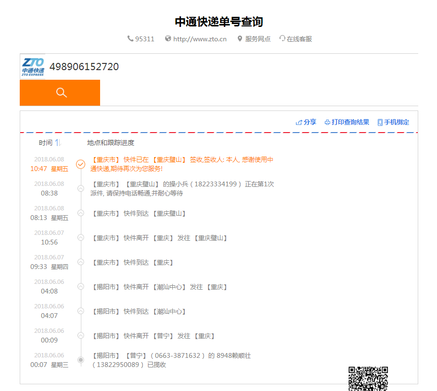Click the headset icon beside 在线客服
This screenshot has width=437, height=391.
(x=283, y=38)
